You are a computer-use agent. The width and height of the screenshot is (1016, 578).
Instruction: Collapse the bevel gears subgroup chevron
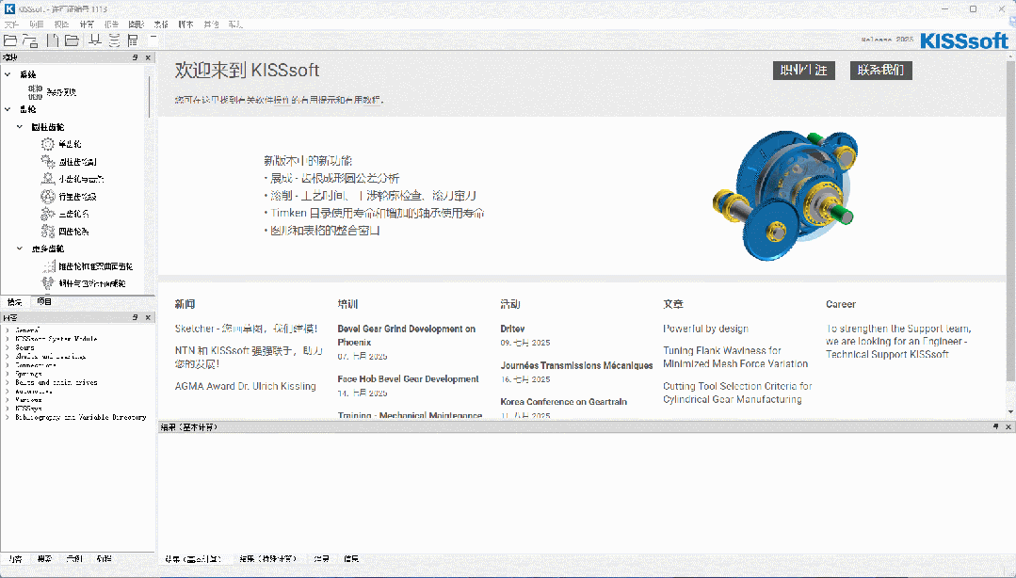tap(20, 249)
